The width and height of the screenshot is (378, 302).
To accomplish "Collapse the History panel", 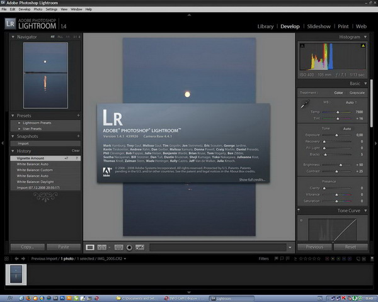I will pos(13,151).
